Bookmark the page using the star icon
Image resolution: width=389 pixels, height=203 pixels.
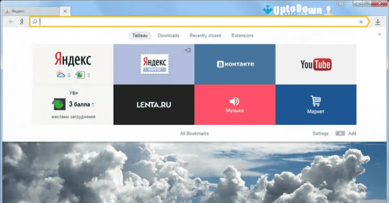pyautogui.click(x=361, y=22)
